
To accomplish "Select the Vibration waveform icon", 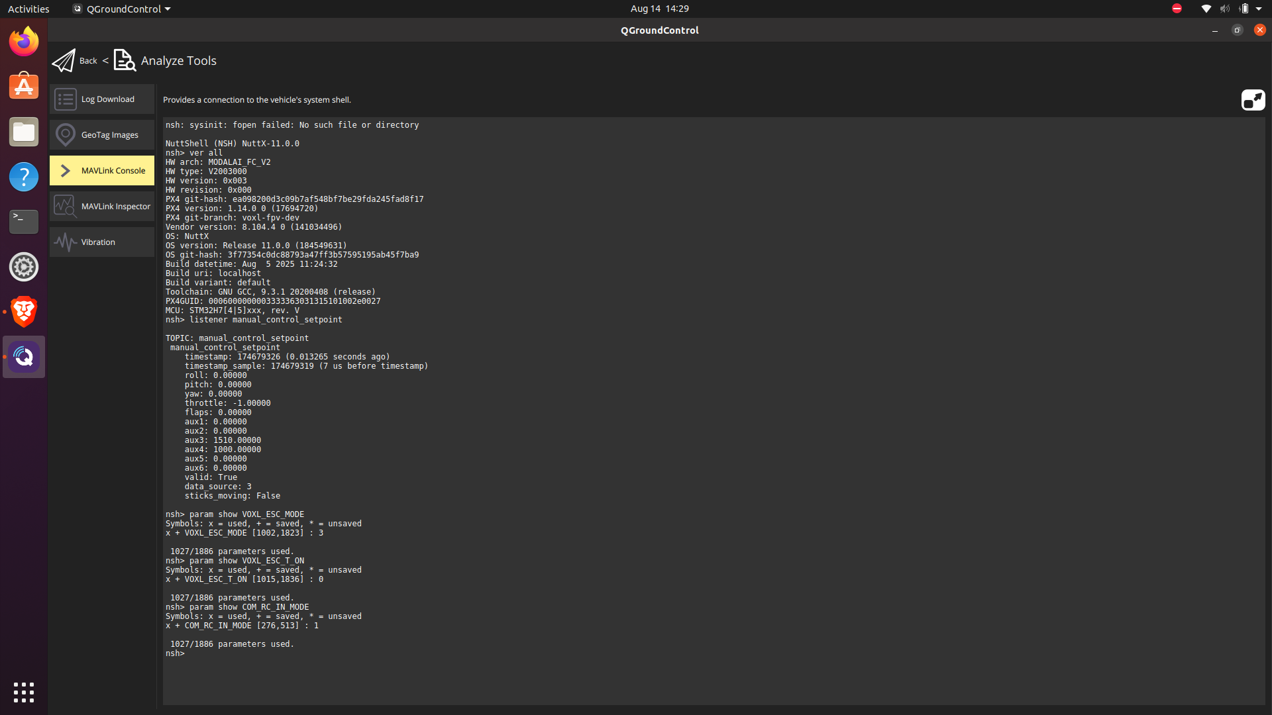I will pos(66,242).
